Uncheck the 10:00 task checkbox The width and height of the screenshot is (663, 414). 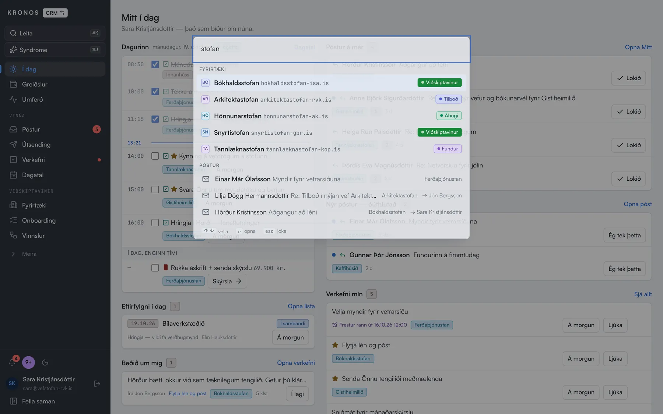[x=155, y=92]
